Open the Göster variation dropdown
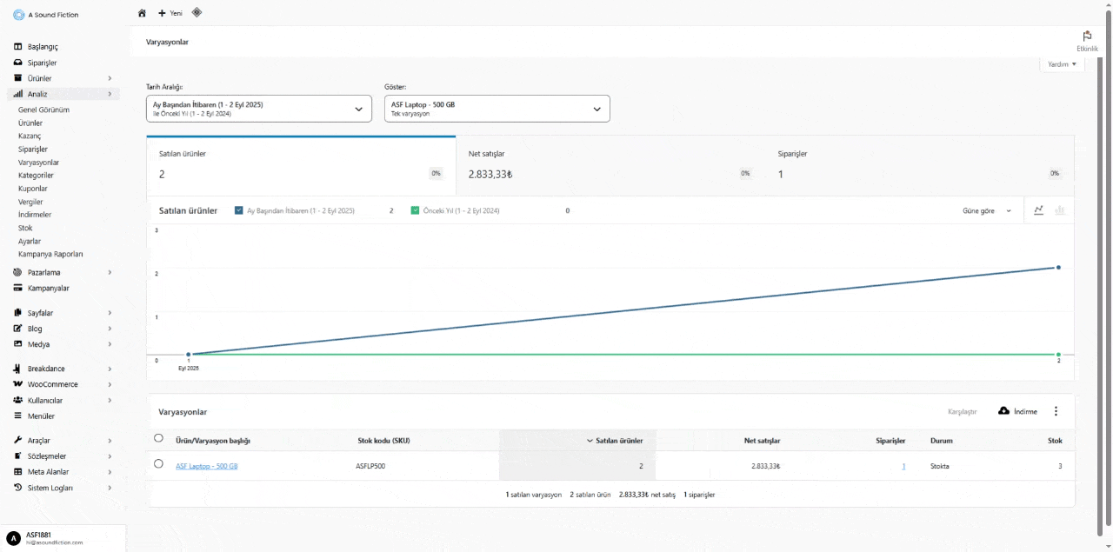This screenshot has width=1113, height=552. pyautogui.click(x=497, y=109)
